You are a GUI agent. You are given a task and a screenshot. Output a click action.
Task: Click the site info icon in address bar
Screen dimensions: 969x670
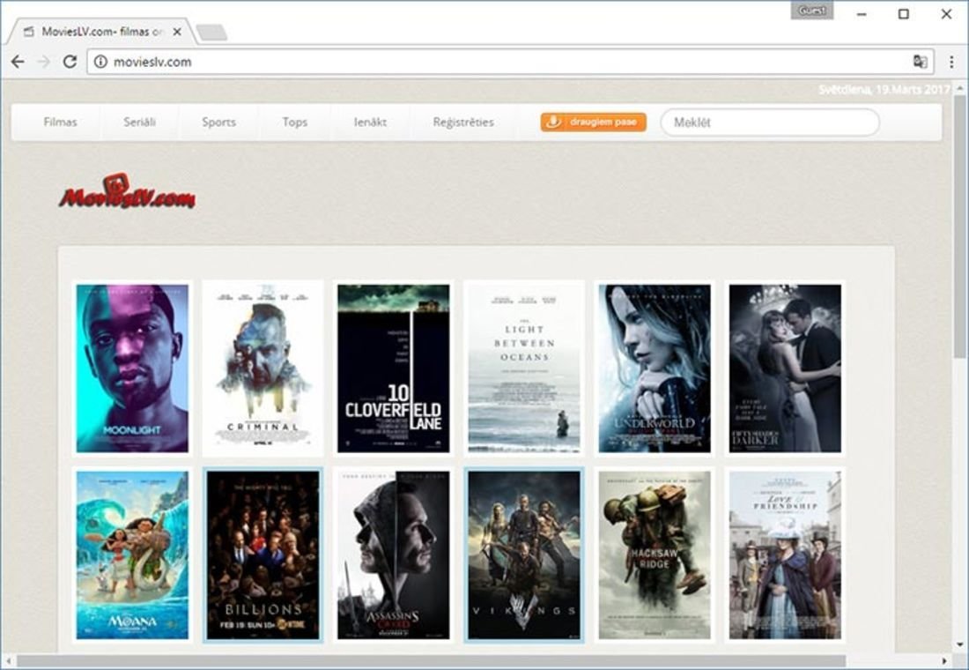point(100,62)
